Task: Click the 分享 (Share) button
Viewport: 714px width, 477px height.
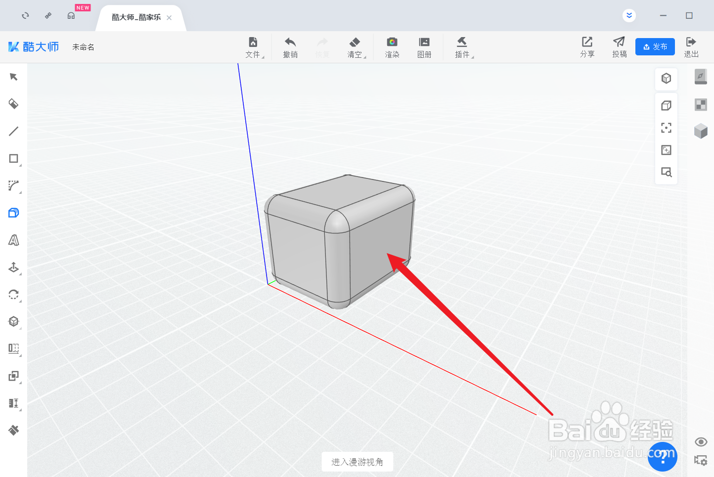Action: point(587,47)
